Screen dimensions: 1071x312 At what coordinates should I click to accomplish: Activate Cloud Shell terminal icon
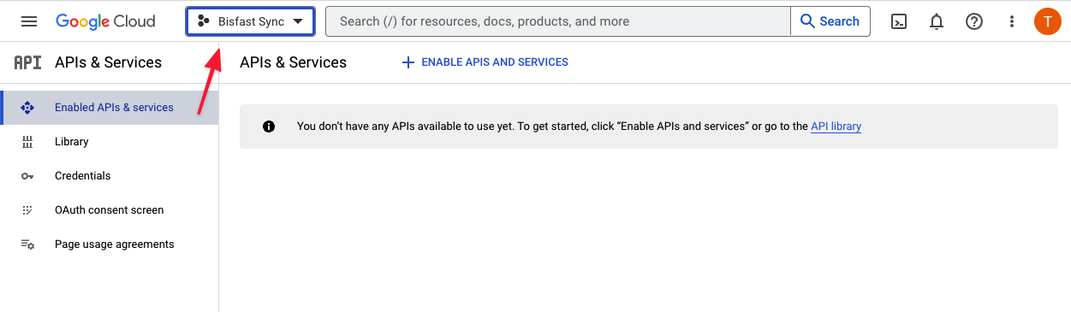click(899, 21)
